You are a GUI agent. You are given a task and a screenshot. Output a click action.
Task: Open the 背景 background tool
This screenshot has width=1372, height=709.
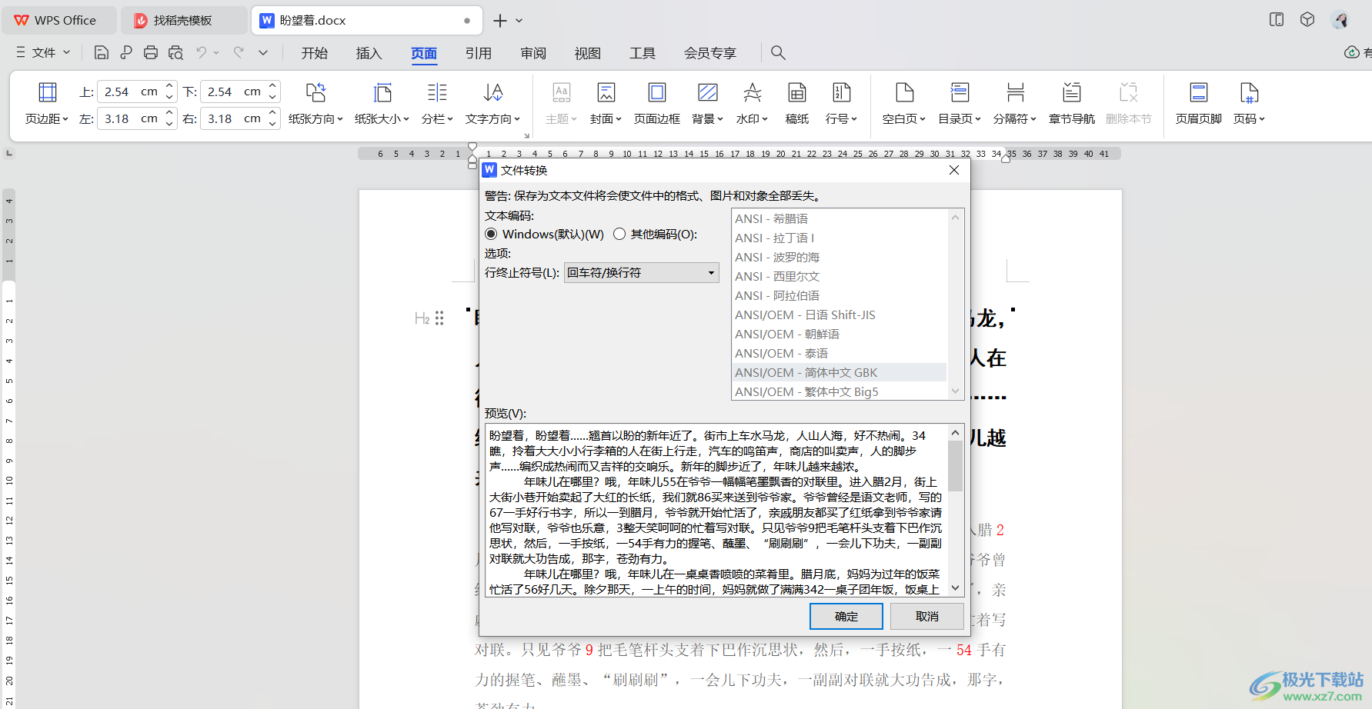coord(707,103)
